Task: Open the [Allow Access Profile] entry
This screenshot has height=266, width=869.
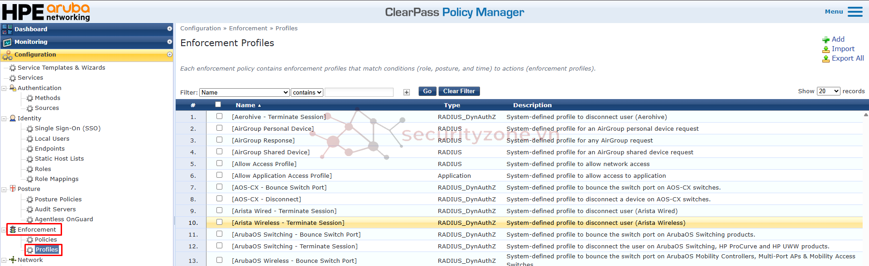Action: pyautogui.click(x=264, y=164)
